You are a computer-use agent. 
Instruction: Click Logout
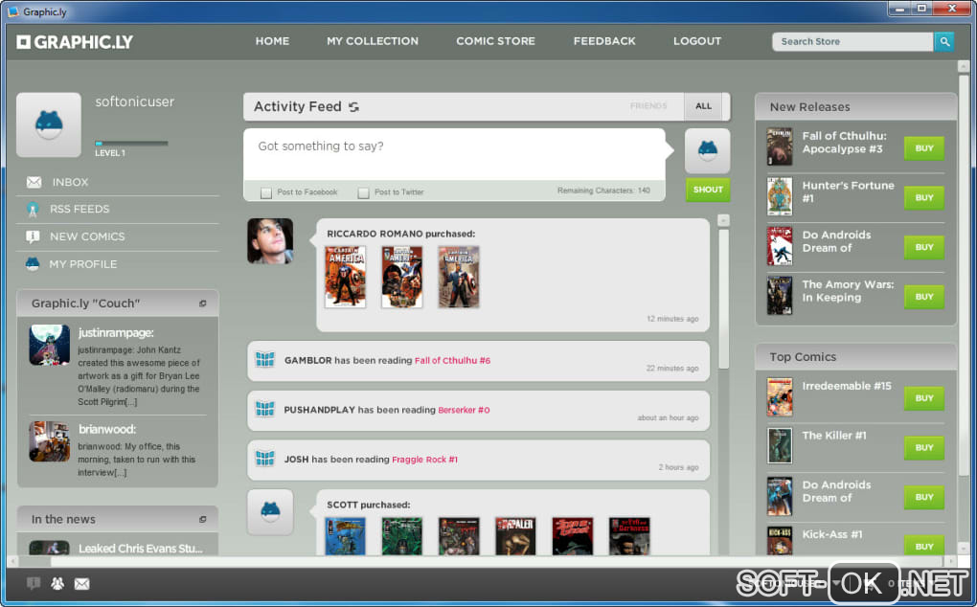point(697,41)
